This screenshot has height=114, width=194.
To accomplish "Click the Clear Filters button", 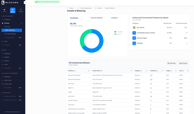I will click(x=171, y=63).
